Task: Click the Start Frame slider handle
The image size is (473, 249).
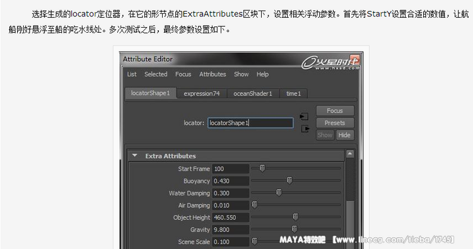Action: [262, 168]
